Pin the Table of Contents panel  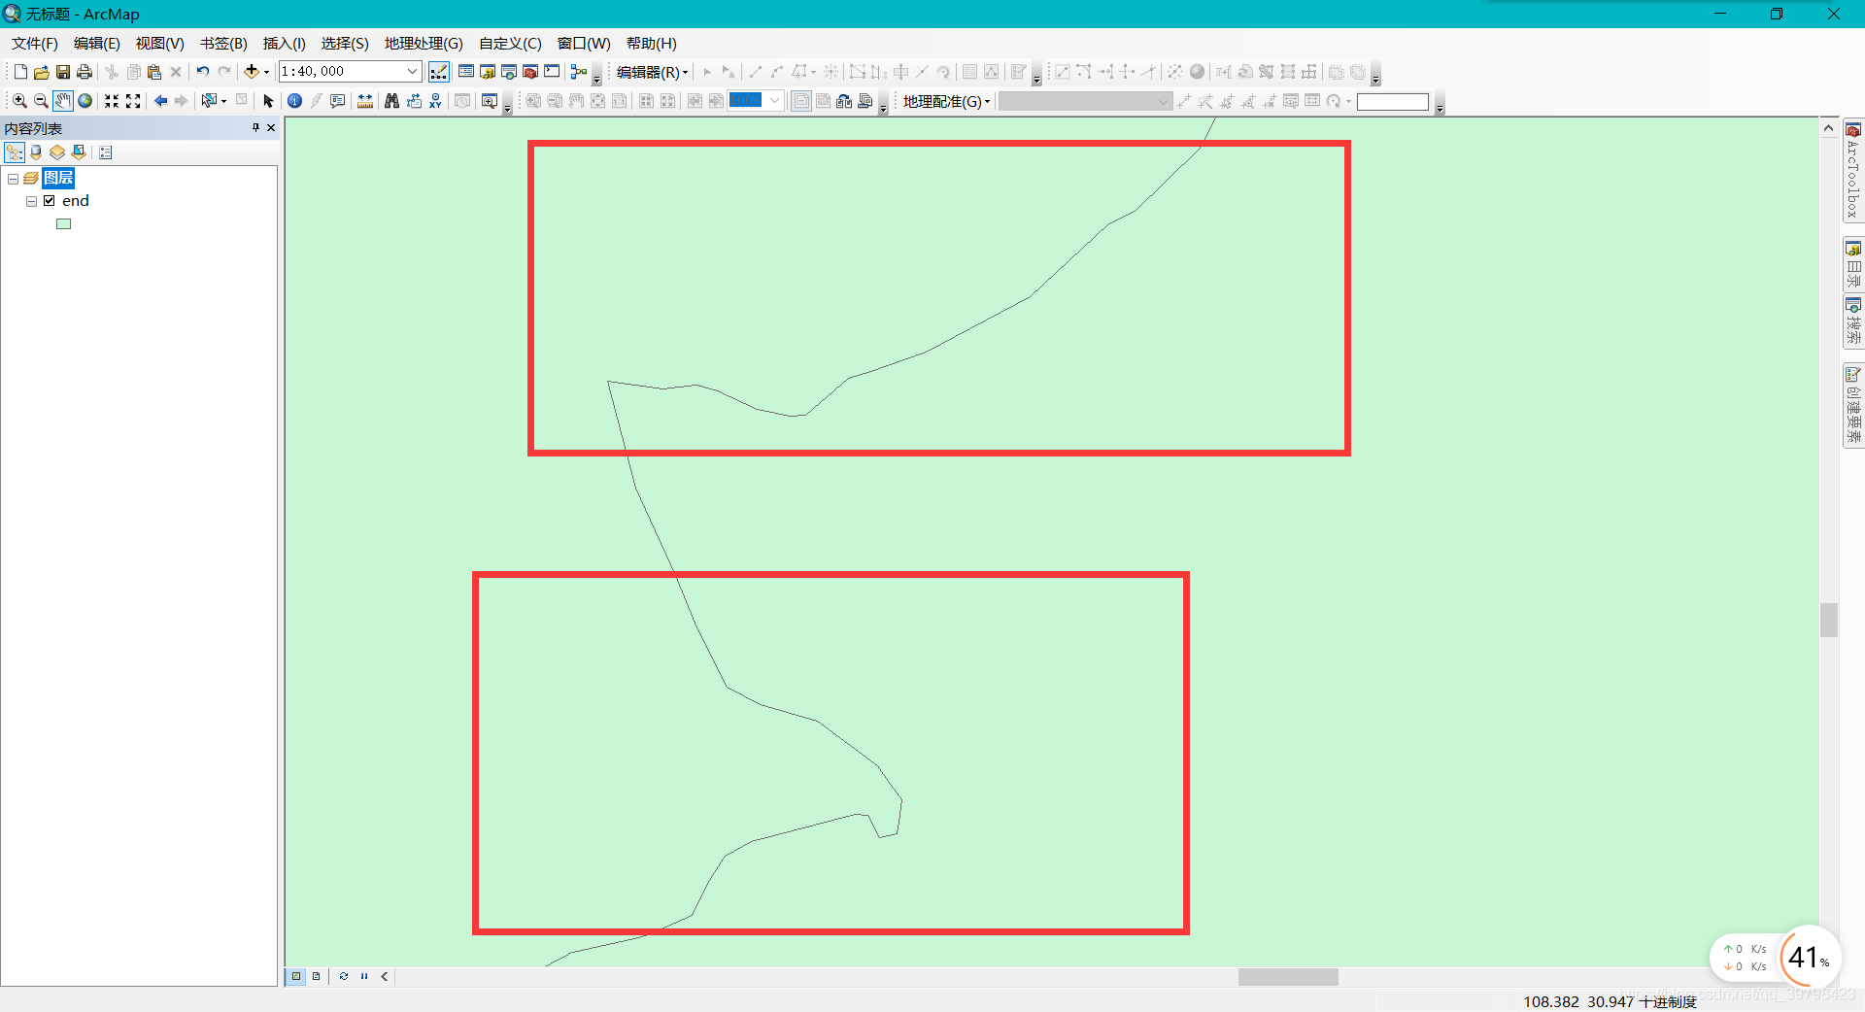tap(255, 127)
